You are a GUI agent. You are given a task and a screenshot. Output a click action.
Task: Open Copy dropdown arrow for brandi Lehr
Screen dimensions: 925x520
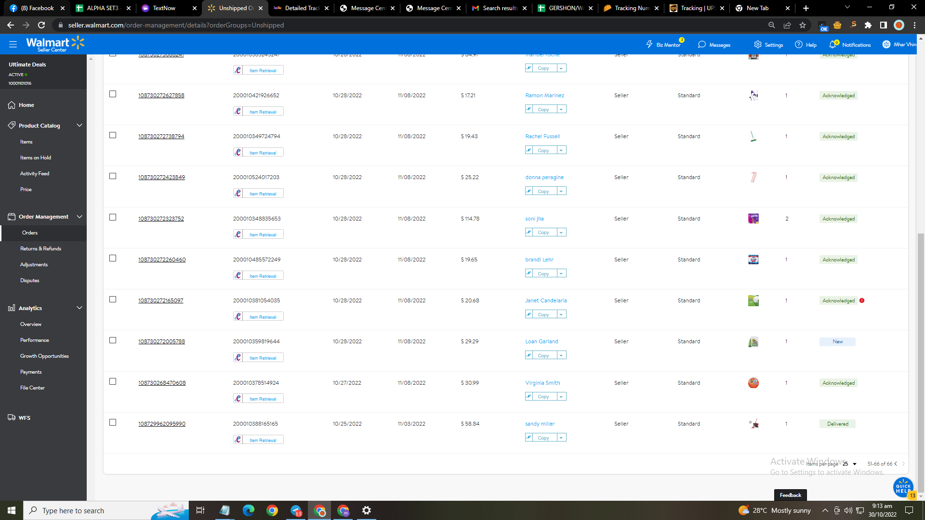pyautogui.click(x=561, y=273)
